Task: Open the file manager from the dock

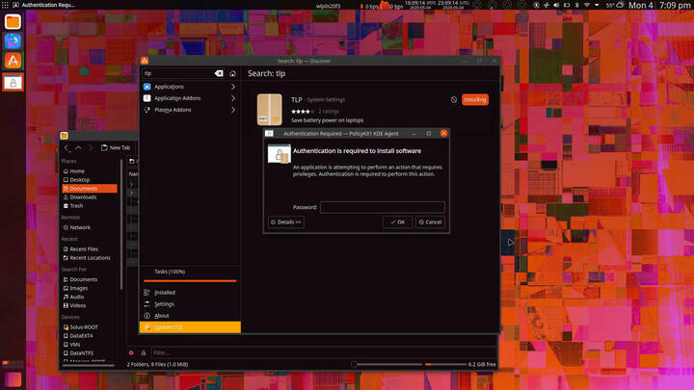Action: click(x=13, y=21)
